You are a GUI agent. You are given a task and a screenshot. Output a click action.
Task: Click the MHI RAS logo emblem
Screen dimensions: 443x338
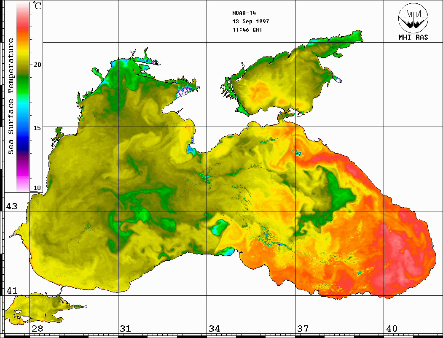pyautogui.click(x=413, y=18)
